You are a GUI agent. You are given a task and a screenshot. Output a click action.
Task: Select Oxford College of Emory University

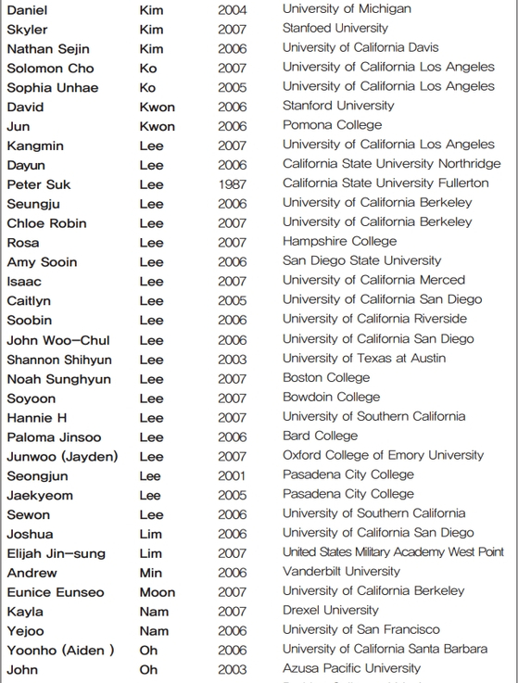[x=383, y=455]
